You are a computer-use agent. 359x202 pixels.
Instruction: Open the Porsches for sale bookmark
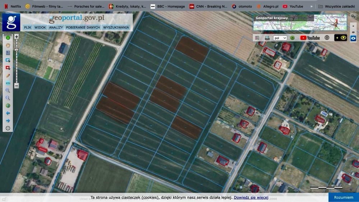tap(86, 6)
